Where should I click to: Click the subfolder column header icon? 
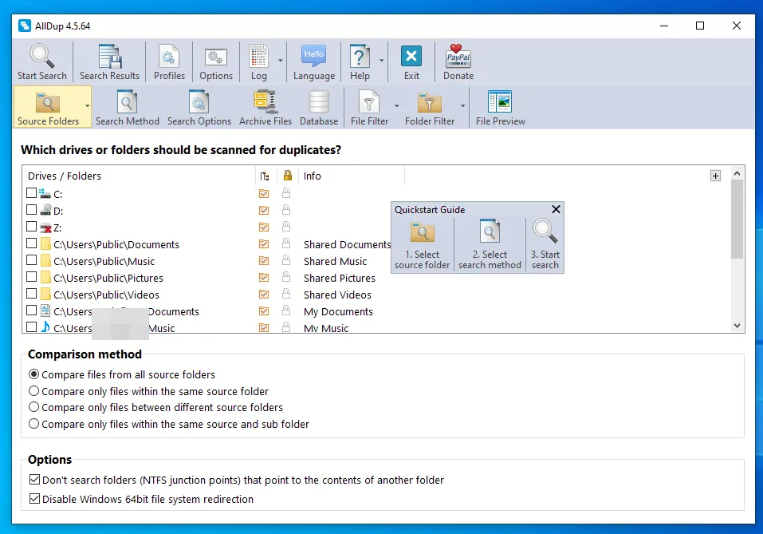pos(265,176)
